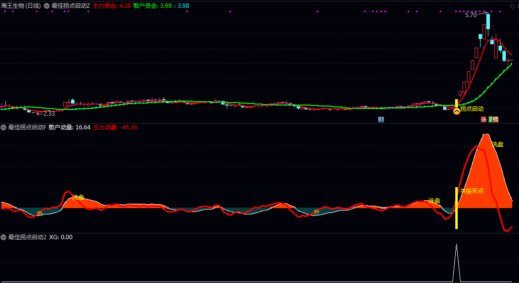The height and width of the screenshot is (283, 519).
Task: Click the 5.70 high price label
Action: point(470,15)
